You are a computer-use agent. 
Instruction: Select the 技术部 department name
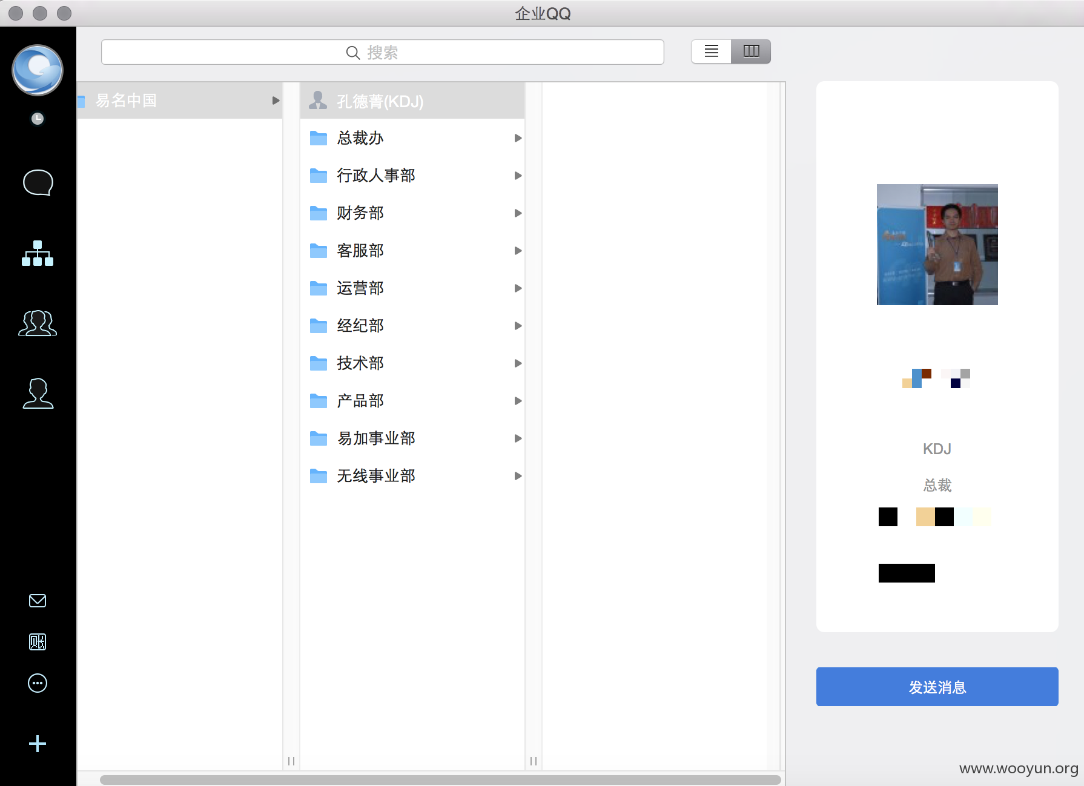[360, 363]
